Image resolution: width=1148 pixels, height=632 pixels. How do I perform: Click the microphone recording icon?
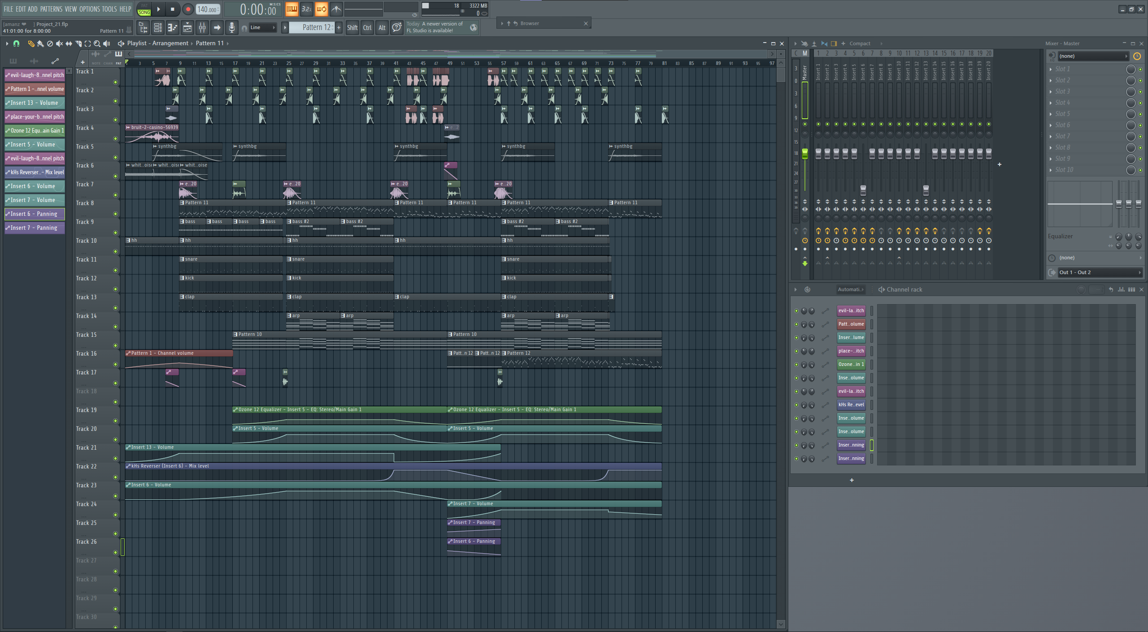pyautogui.click(x=231, y=28)
